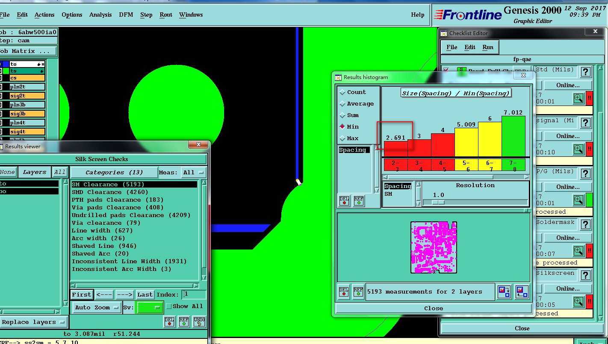Click magnifier icon in Soldermask row

(578, 251)
